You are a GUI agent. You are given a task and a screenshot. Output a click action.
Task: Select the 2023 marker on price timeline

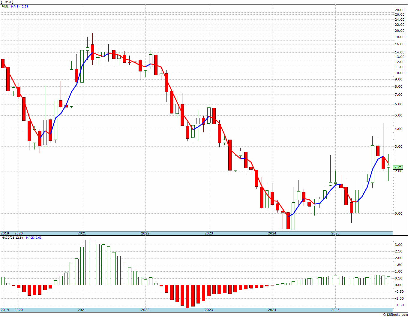209,233
